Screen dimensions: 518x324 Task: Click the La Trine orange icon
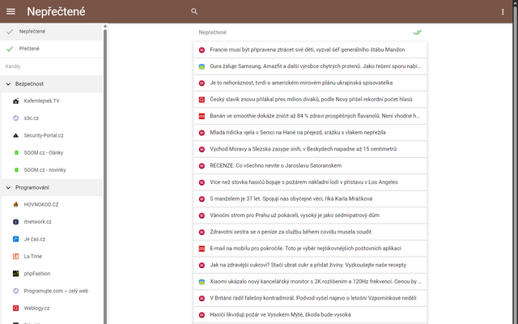[x=15, y=256]
